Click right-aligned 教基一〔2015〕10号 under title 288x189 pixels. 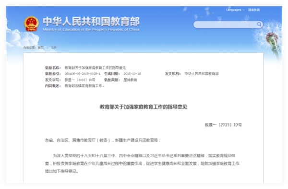pyautogui.click(x=223, y=125)
